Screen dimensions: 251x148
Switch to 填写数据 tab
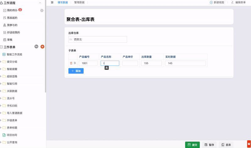pyautogui.click(x=63, y=3)
